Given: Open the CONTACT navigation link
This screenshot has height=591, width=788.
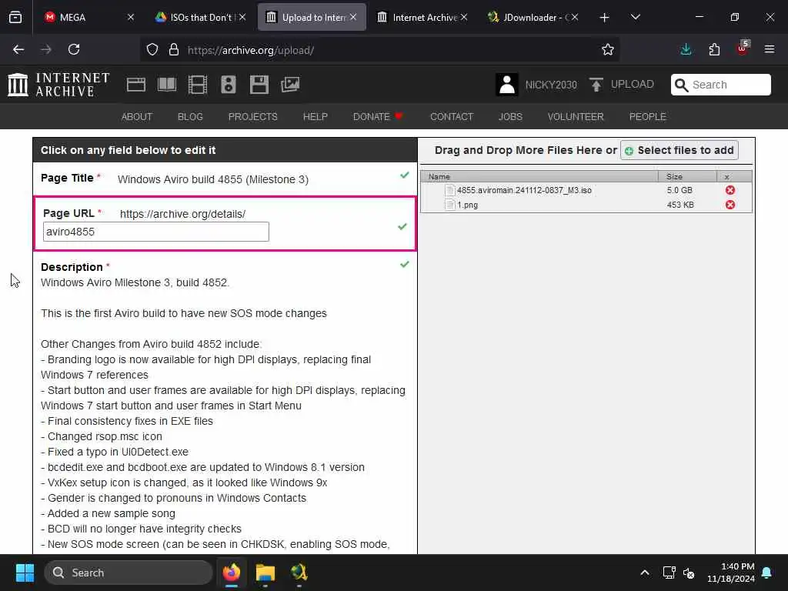Looking at the screenshot, I should tap(452, 117).
